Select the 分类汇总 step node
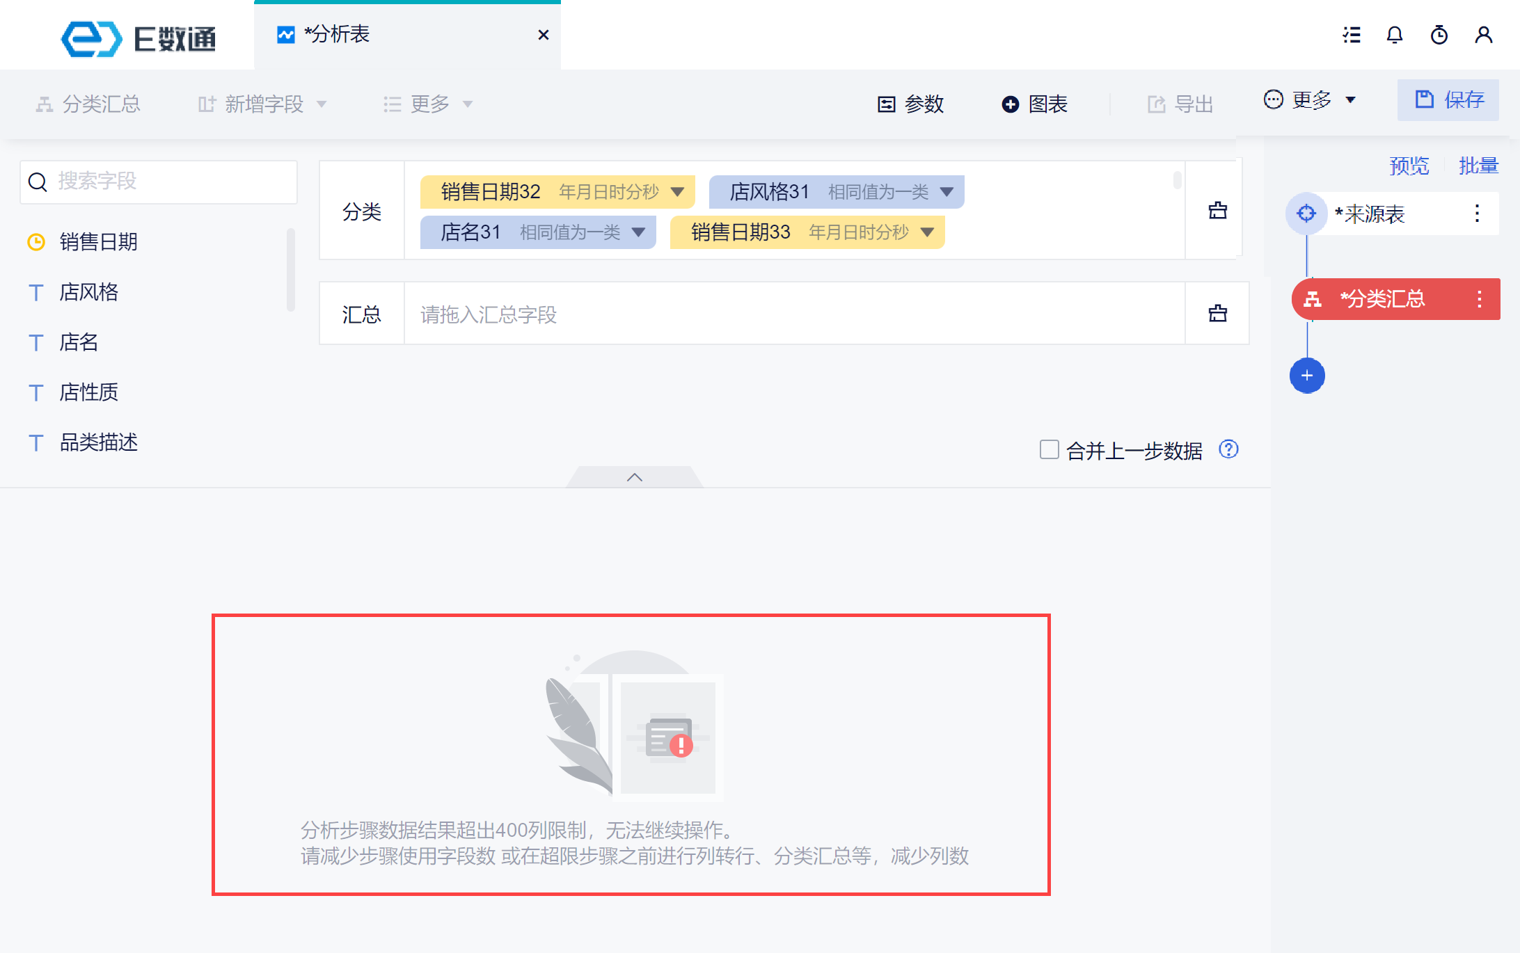The image size is (1520, 953). (1382, 299)
